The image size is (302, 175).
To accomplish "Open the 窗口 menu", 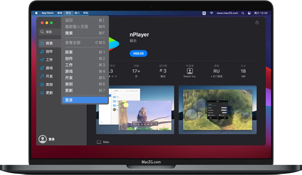I will click(x=77, y=13).
